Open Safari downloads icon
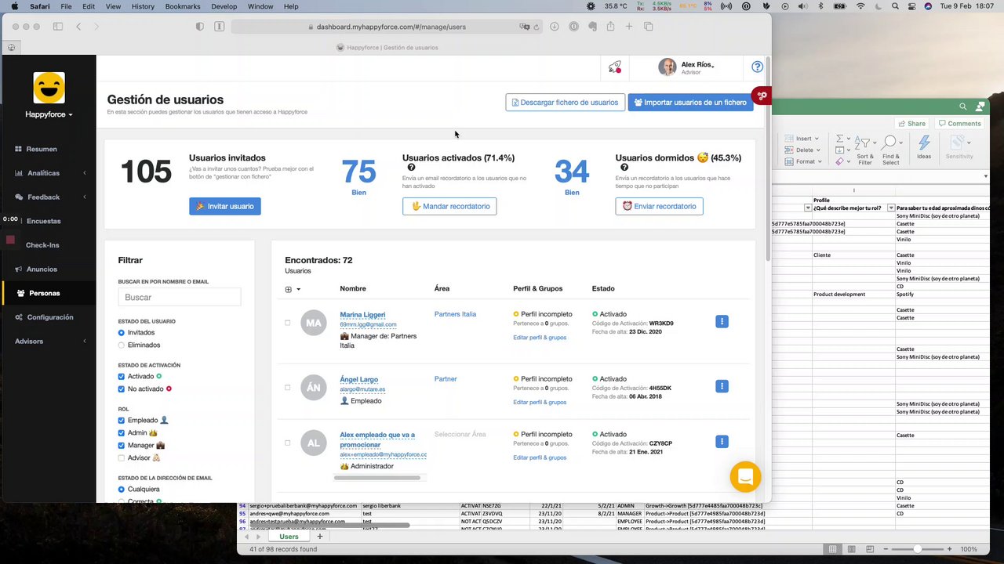The height and width of the screenshot is (564, 1004). (x=554, y=27)
